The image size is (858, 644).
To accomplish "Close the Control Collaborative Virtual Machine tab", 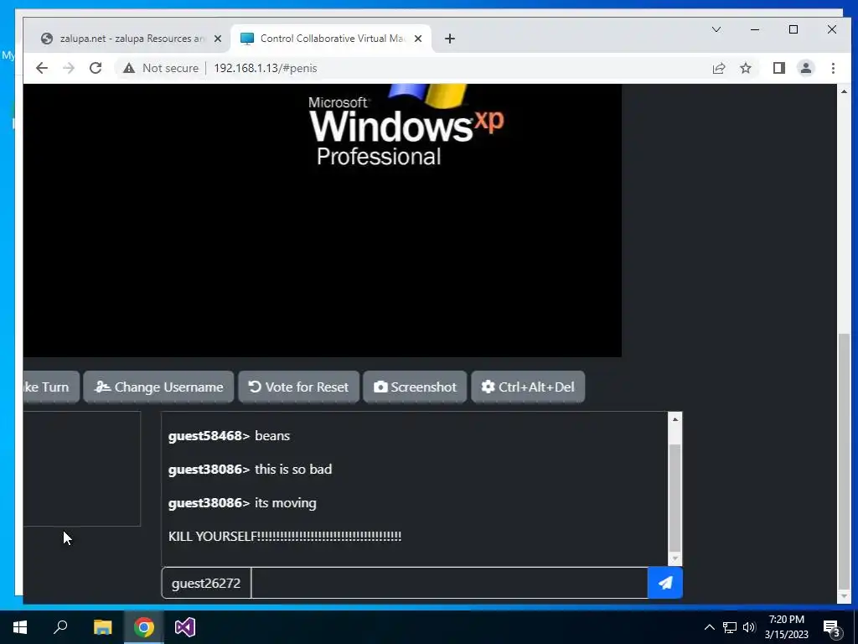I will coord(418,39).
